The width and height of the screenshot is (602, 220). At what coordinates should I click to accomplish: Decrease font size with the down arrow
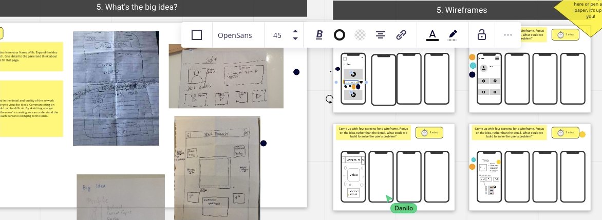tap(295, 38)
